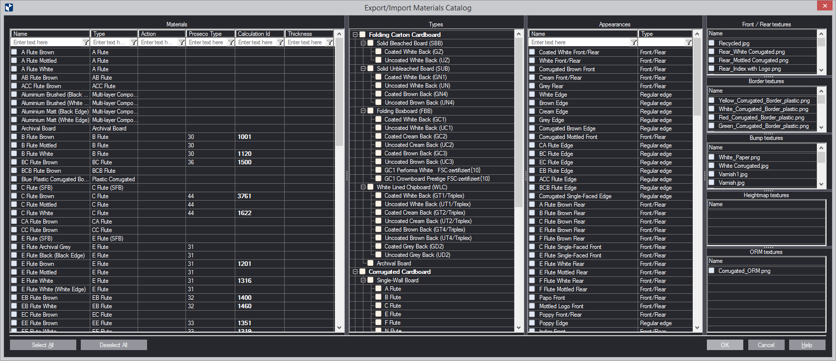Tick the Recycled.jpg texture checkbox
This screenshot has height=361, width=836.
[x=711, y=43]
